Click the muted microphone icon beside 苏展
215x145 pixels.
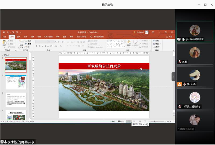[180, 62]
